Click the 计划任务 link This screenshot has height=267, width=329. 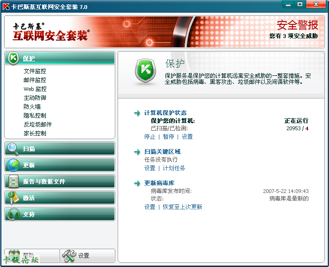pyautogui.click(x=174, y=168)
